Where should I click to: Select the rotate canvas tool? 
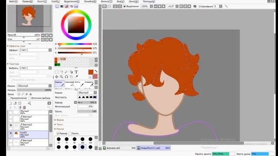coord(66,77)
